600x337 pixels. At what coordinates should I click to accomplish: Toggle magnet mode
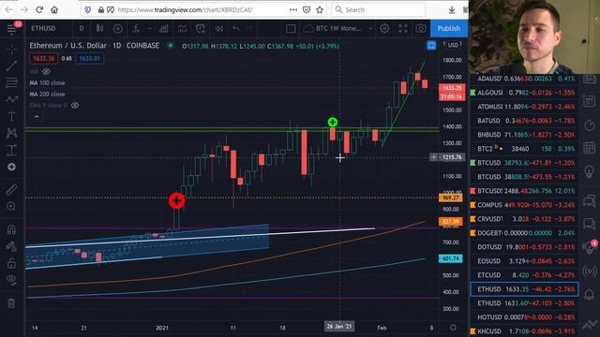(x=11, y=229)
